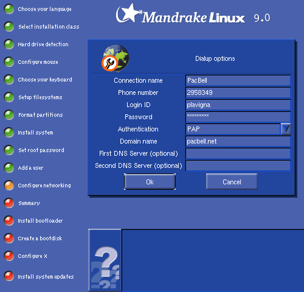Click the red bullet beside Summary
304x292 pixels.
(x=9, y=203)
